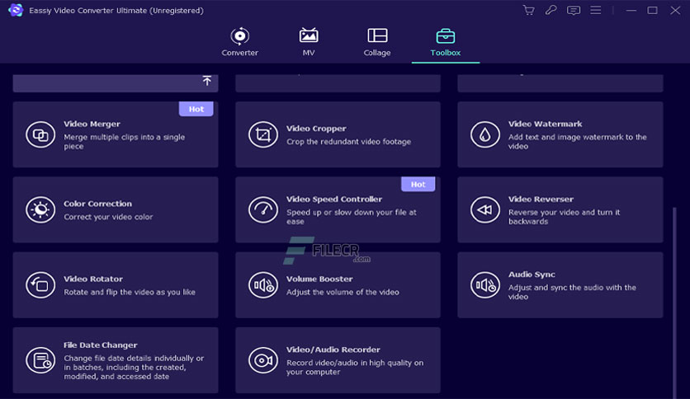This screenshot has width=690, height=399.
Task: Click the Toolbox briefcase icon
Action: [446, 35]
